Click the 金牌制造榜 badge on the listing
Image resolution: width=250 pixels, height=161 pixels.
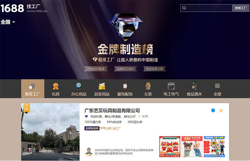point(92,128)
